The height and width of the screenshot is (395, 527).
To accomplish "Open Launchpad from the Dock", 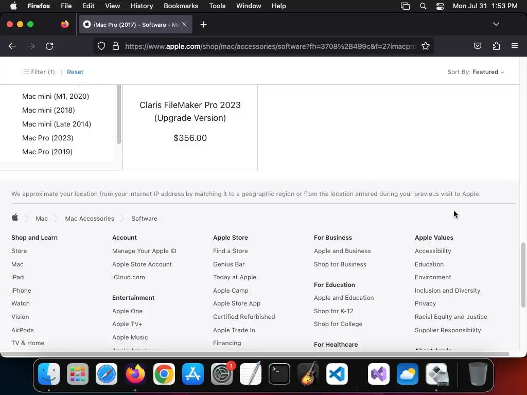I will (x=78, y=374).
